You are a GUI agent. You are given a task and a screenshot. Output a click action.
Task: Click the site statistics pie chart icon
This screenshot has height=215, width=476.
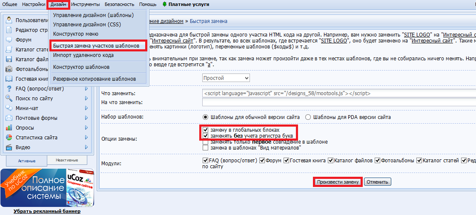[9, 137]
